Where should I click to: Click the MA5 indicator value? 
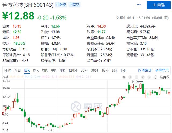click(x=17, y=77)
